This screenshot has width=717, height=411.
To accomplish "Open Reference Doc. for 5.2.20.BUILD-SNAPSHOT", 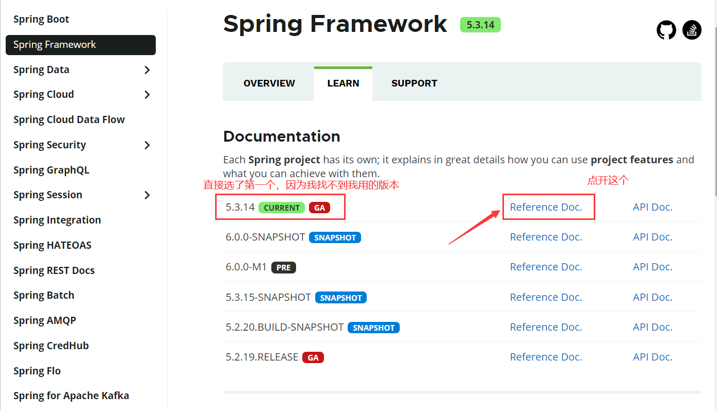I will coord(546,327).
